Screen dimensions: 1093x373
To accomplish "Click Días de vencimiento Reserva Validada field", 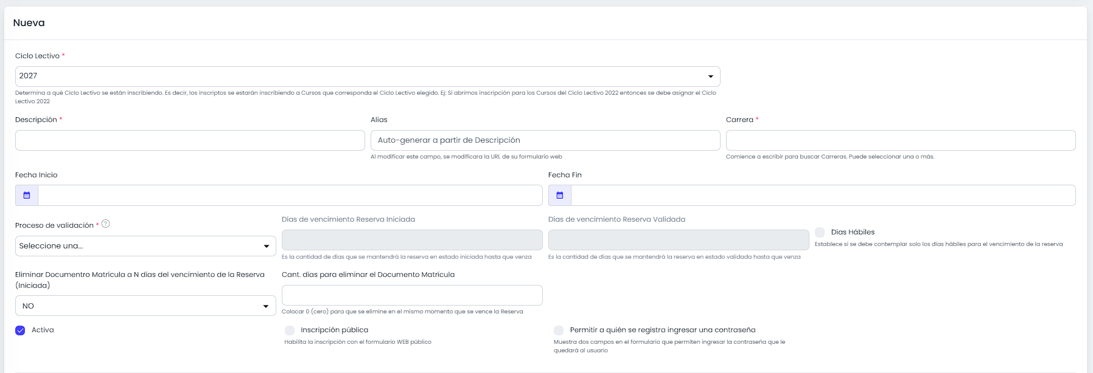I will tap(679, 240).
